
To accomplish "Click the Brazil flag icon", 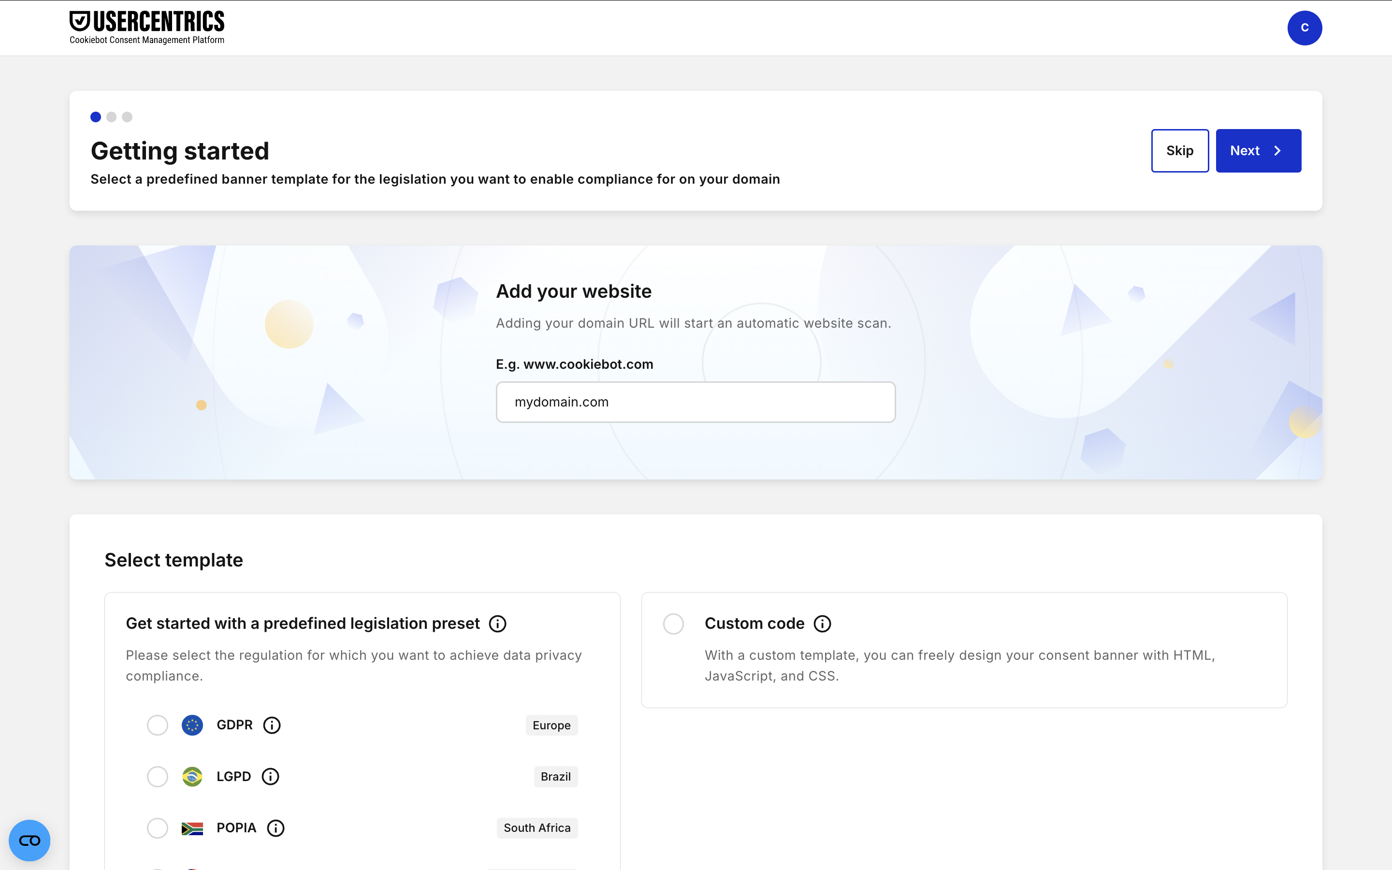I will pyautogui.click(x=192, y=776).
